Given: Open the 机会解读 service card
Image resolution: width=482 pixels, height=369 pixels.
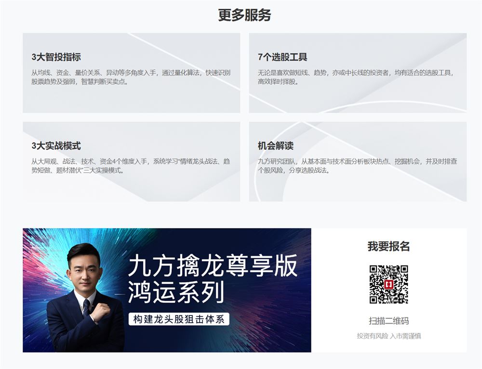Looking at the screenshot, I should (x=358, y=161).
